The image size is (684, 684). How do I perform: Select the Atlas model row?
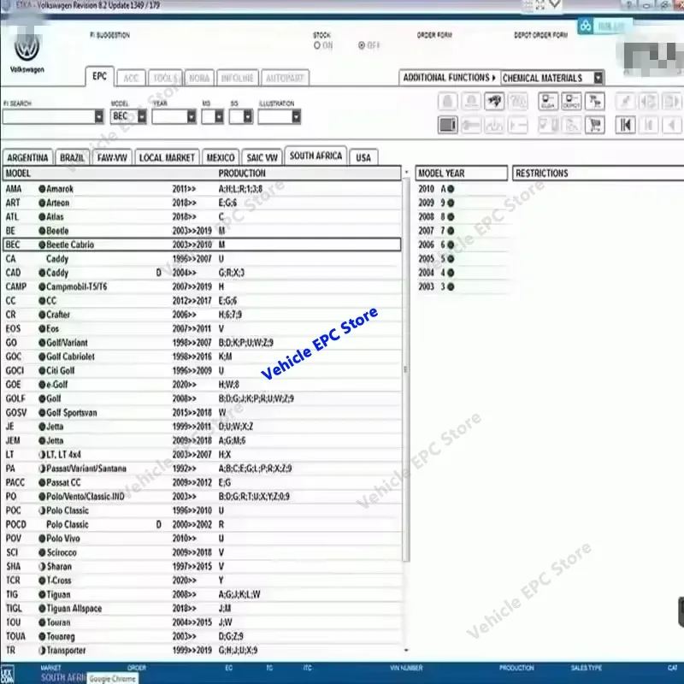[x=202, y=217]
